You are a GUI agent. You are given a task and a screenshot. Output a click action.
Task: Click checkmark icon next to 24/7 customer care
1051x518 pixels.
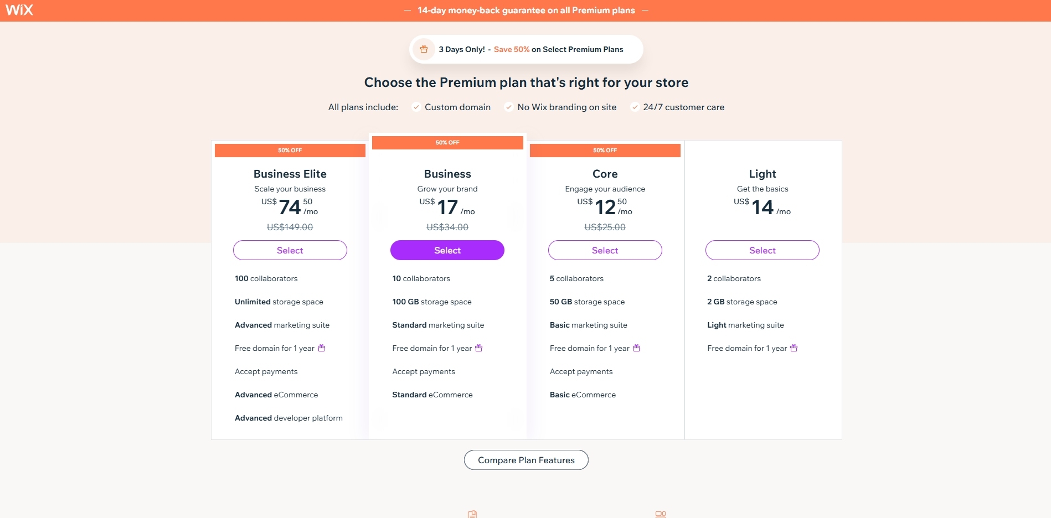point(635,107)
